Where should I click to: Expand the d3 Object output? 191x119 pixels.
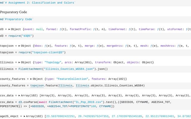tap(9, 29)
